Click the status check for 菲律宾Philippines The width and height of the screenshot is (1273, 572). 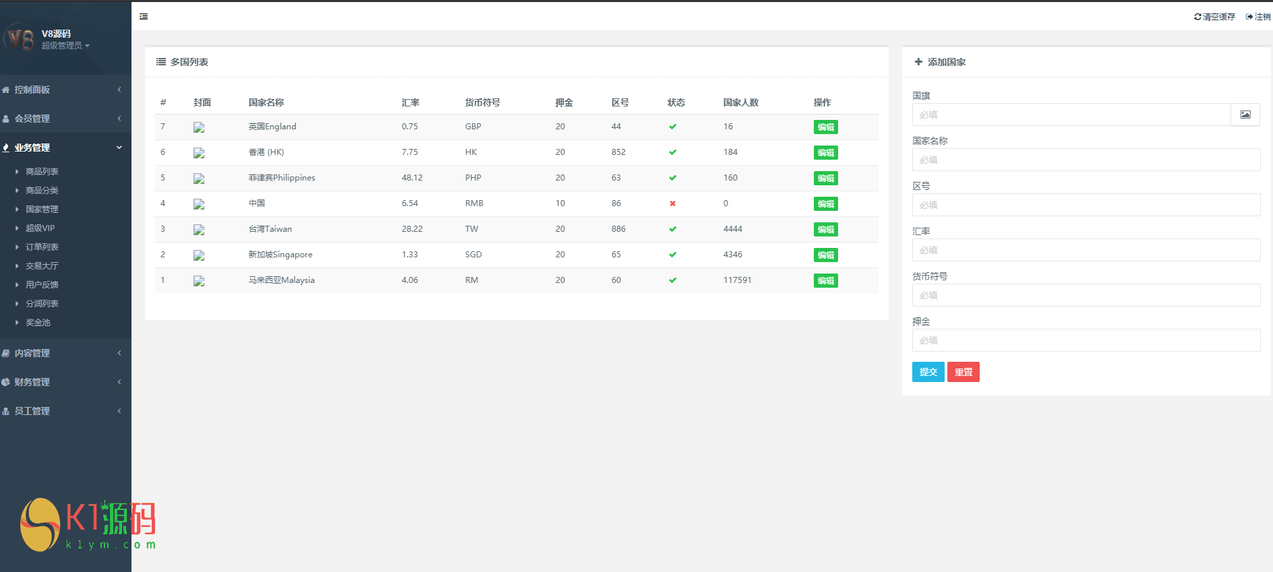click(x=673, y=178)
